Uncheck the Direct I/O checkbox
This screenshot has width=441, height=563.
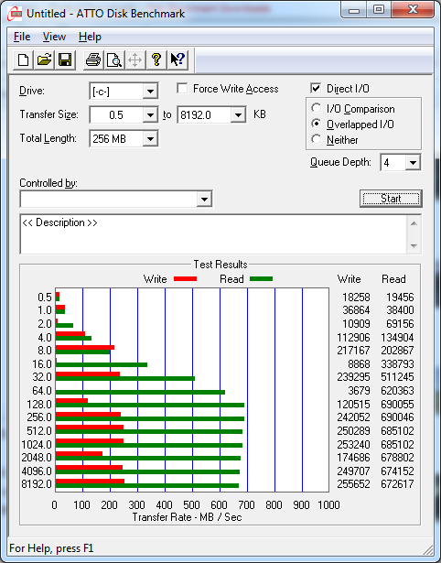tap(316, 88)
